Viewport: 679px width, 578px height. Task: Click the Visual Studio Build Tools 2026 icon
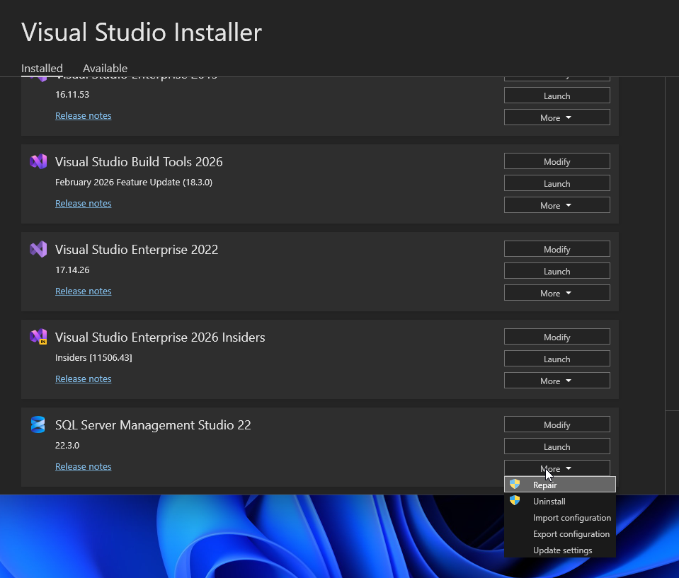pyautogui.click(x=38, y=162)
